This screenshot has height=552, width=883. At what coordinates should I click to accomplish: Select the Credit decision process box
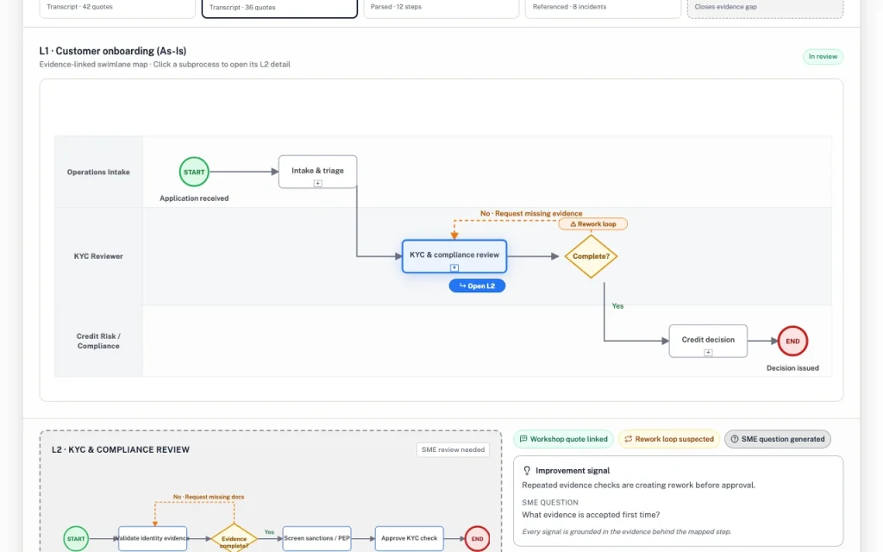pyautogui.click(x=708, y=341)
